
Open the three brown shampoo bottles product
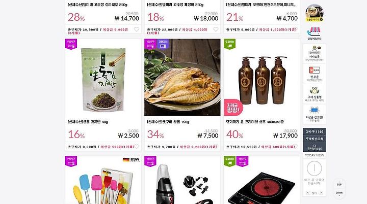click(x=261, y=78)
